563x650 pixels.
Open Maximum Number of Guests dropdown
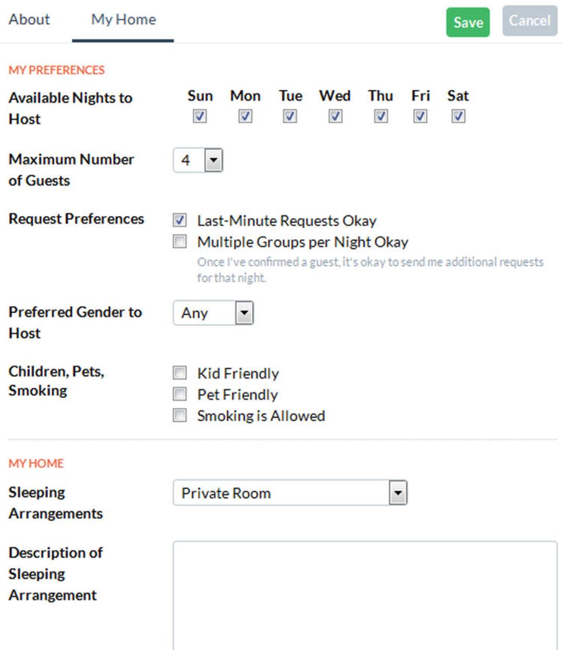click(198, 161)
